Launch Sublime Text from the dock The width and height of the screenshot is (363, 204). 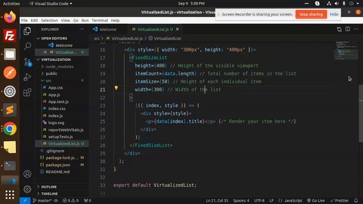tap(10, 110)
